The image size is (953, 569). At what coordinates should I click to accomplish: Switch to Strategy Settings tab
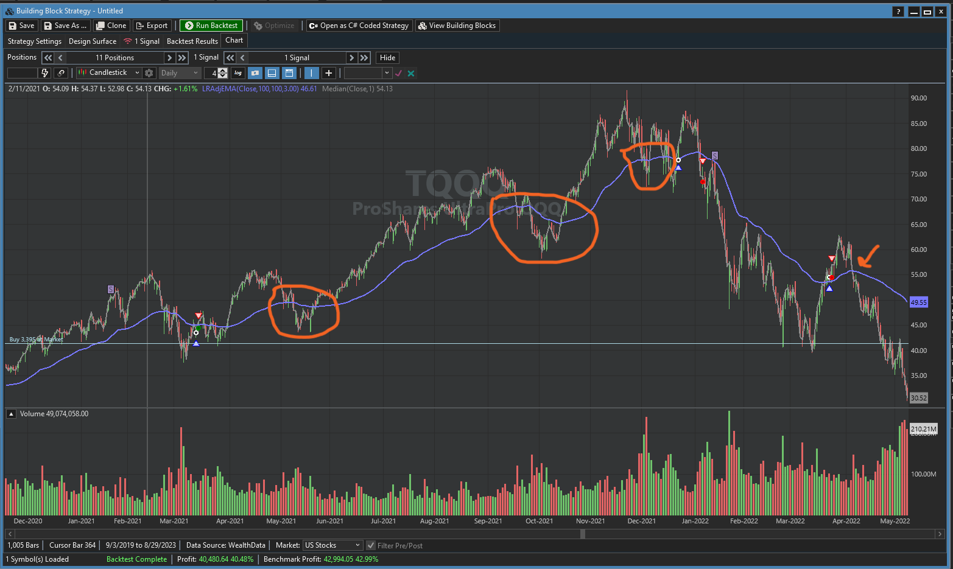[x=35, y=41]
